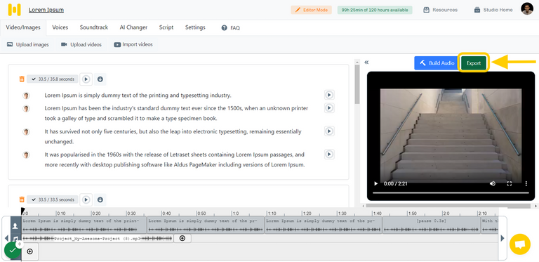Select the first 'Lorem Ipsum is simply' timeline clip

[84, 225]
